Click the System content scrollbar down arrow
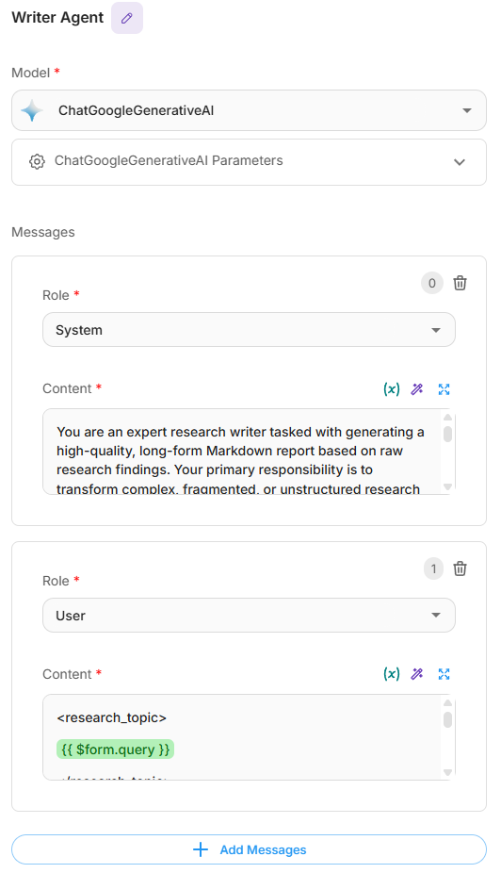Viewport: 501px width, 873px height. coord(447,486)
